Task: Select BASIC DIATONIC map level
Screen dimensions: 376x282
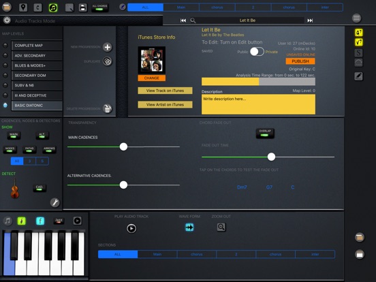Action: click(x=37, y=106)
